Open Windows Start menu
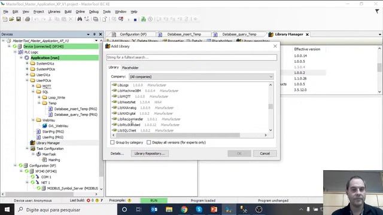Screen dimensions: 383x215 point(7,210)
